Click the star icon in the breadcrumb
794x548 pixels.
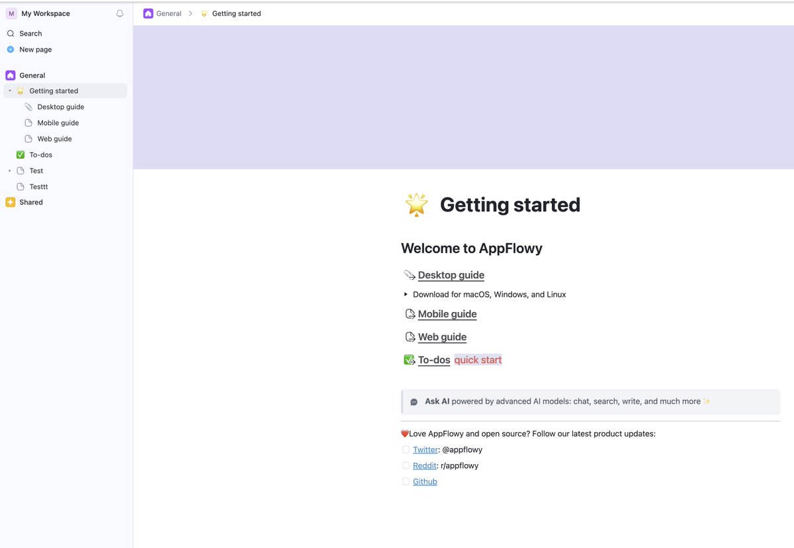(204, 13)
